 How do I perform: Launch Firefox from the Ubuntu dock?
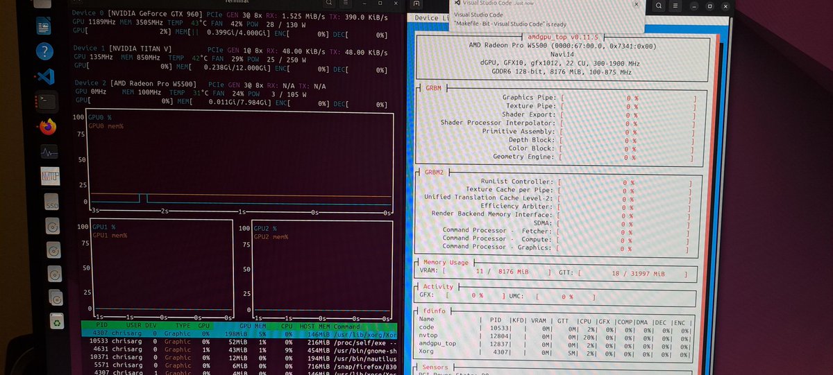click(x=47, y=127)
